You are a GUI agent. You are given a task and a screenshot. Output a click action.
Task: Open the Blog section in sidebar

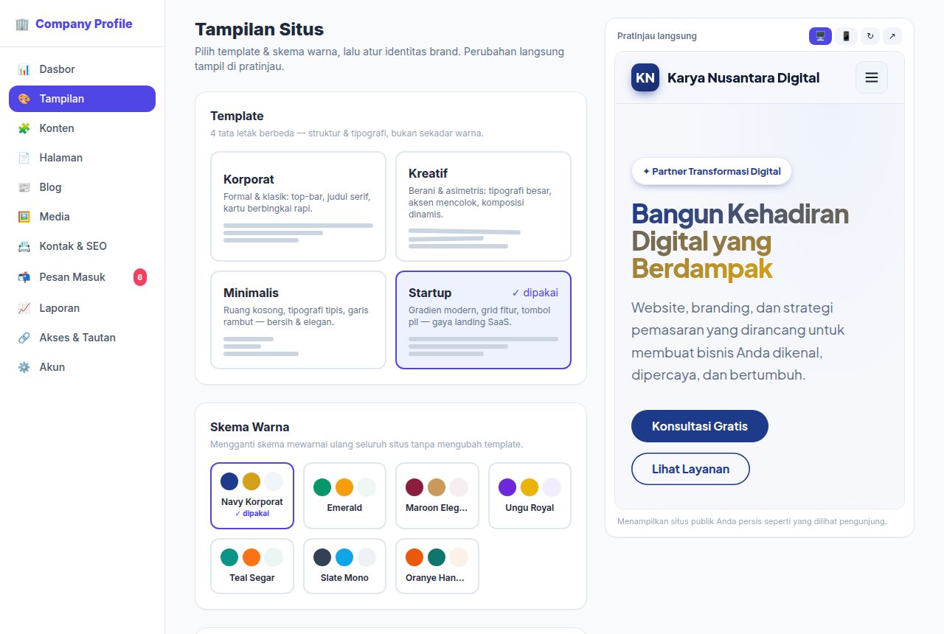82,187
